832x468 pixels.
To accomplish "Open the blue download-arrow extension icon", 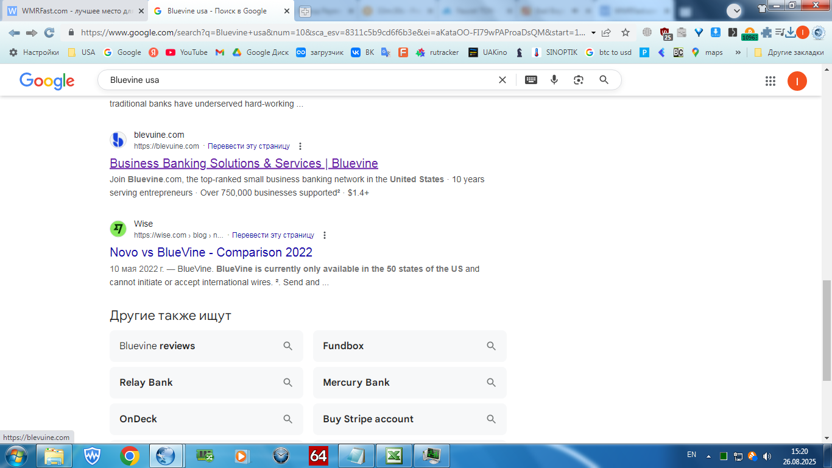I will coord(716,33).
